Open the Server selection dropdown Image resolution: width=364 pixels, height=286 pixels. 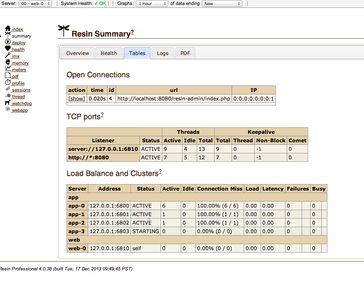point(35,4)
